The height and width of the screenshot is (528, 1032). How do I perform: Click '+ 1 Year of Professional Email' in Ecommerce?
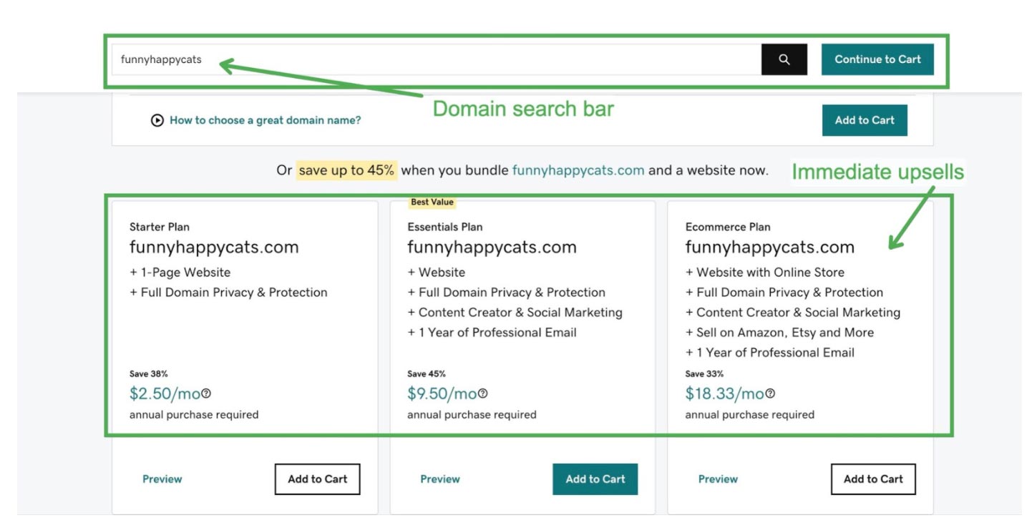[770, 353]
